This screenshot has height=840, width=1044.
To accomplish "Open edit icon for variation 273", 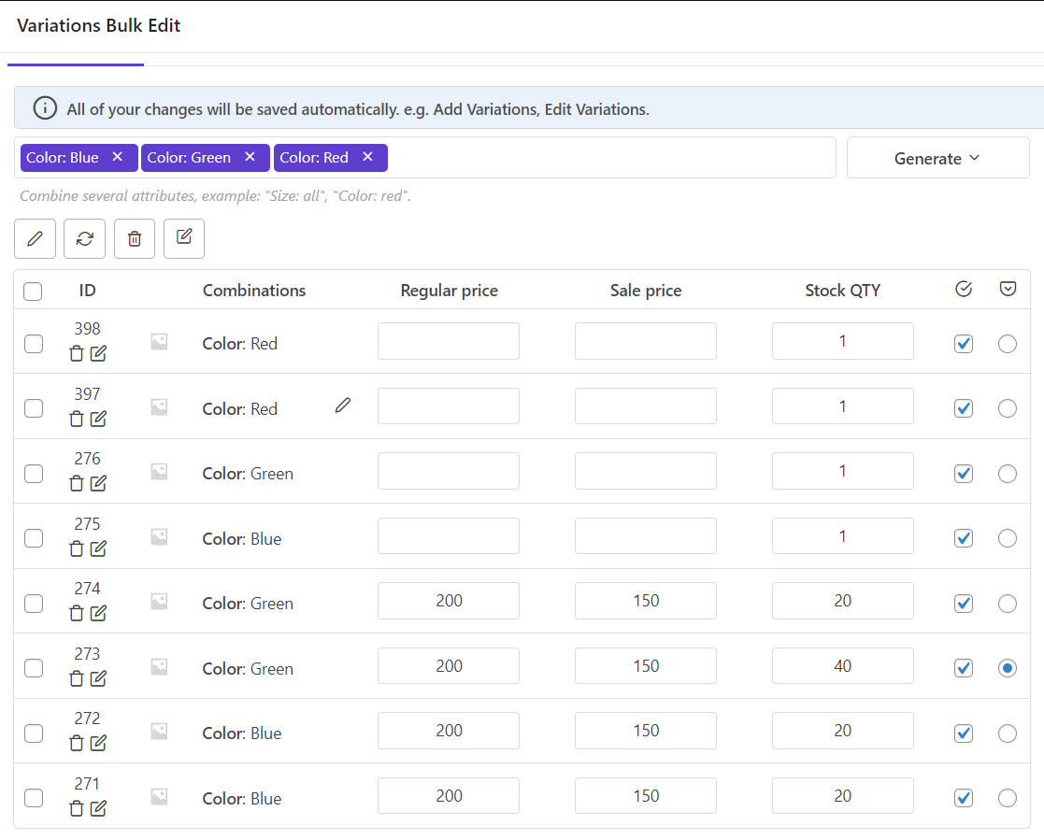I will coord(98,678).
